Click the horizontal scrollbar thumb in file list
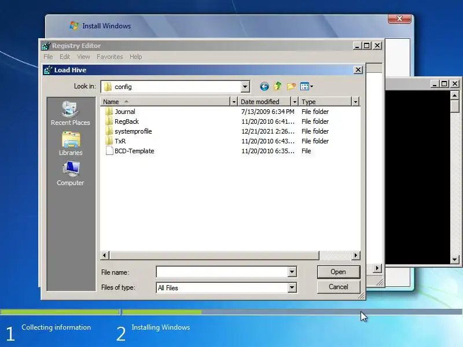 coord(214,255)
